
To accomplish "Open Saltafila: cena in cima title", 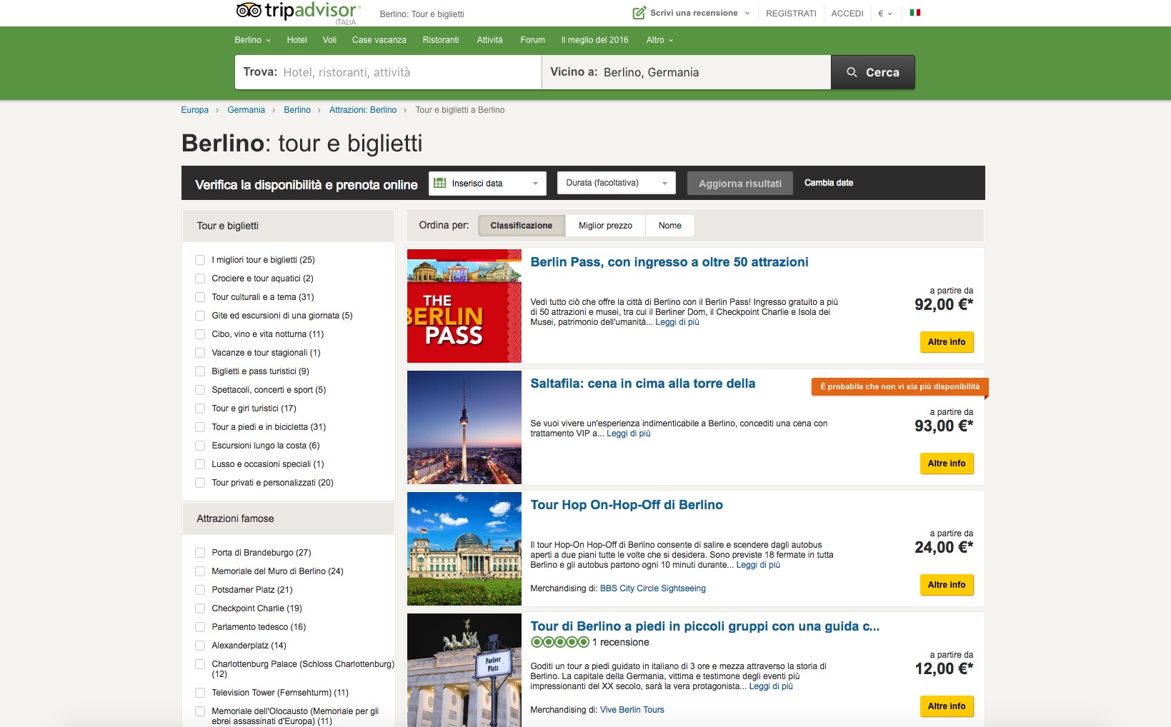I will click(643, 383).
